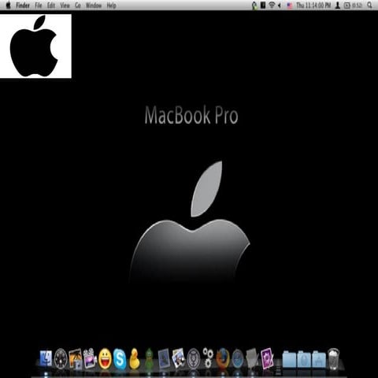
Task: Open the green Adium bird icon
Action: (149, 359)
